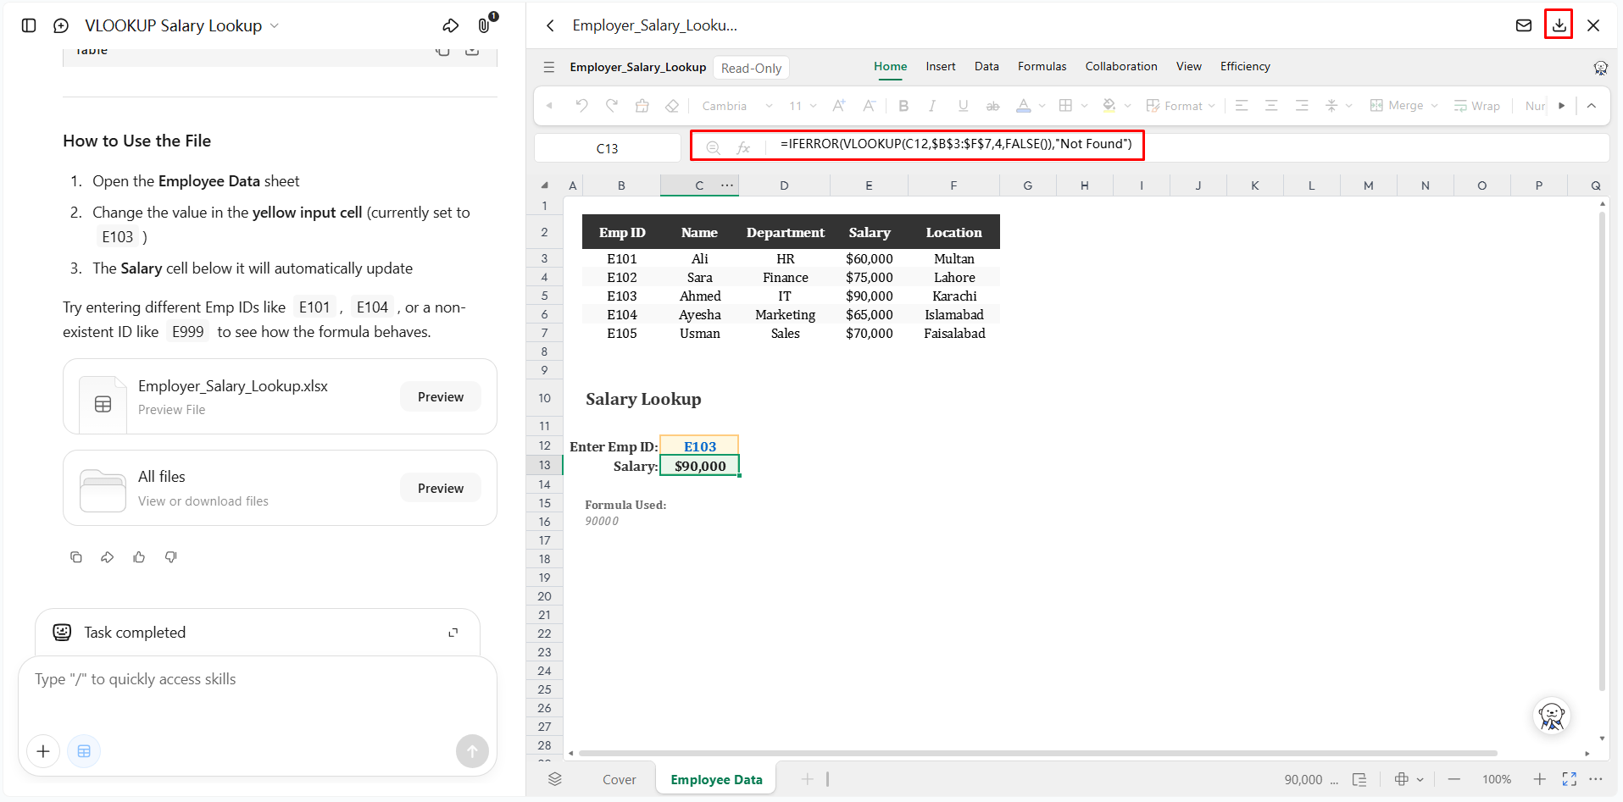
Task: Click the fill color bucket swatch
Action: pos(1109,106)
